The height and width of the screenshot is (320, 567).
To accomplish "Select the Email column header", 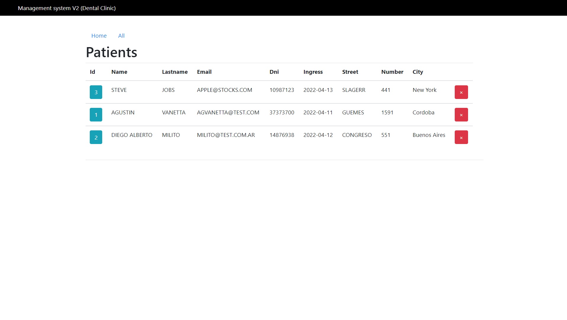I will pos(204,72).
